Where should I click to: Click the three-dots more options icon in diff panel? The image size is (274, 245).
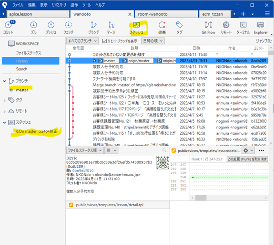pyautogui.click(x=261, y=150)
